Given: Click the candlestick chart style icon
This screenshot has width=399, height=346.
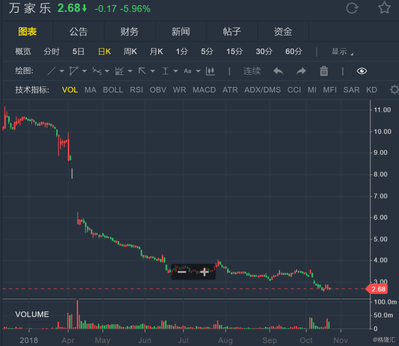Looking at the screenshot, I should coord(211,71).
